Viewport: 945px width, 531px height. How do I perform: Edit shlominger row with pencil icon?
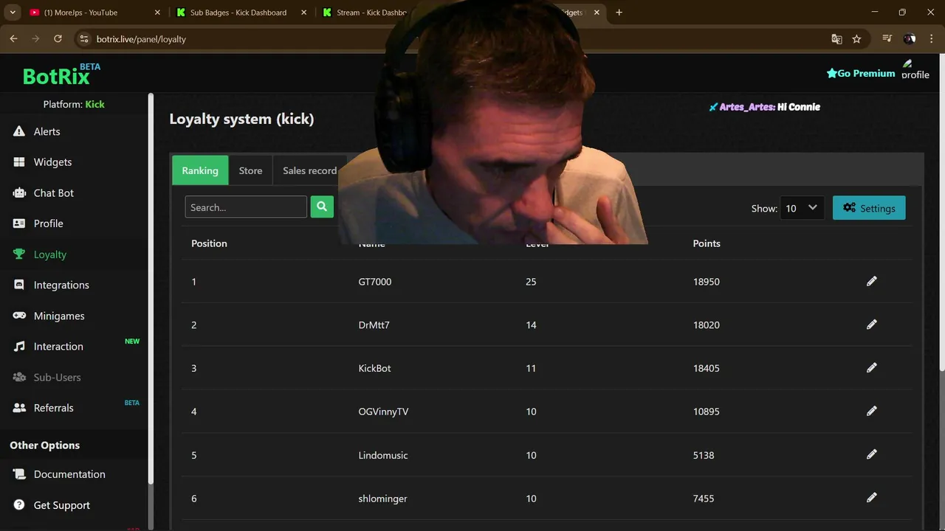point(872,498)
